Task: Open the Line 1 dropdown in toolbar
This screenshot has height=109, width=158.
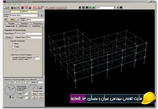Action: coord(114,7)
